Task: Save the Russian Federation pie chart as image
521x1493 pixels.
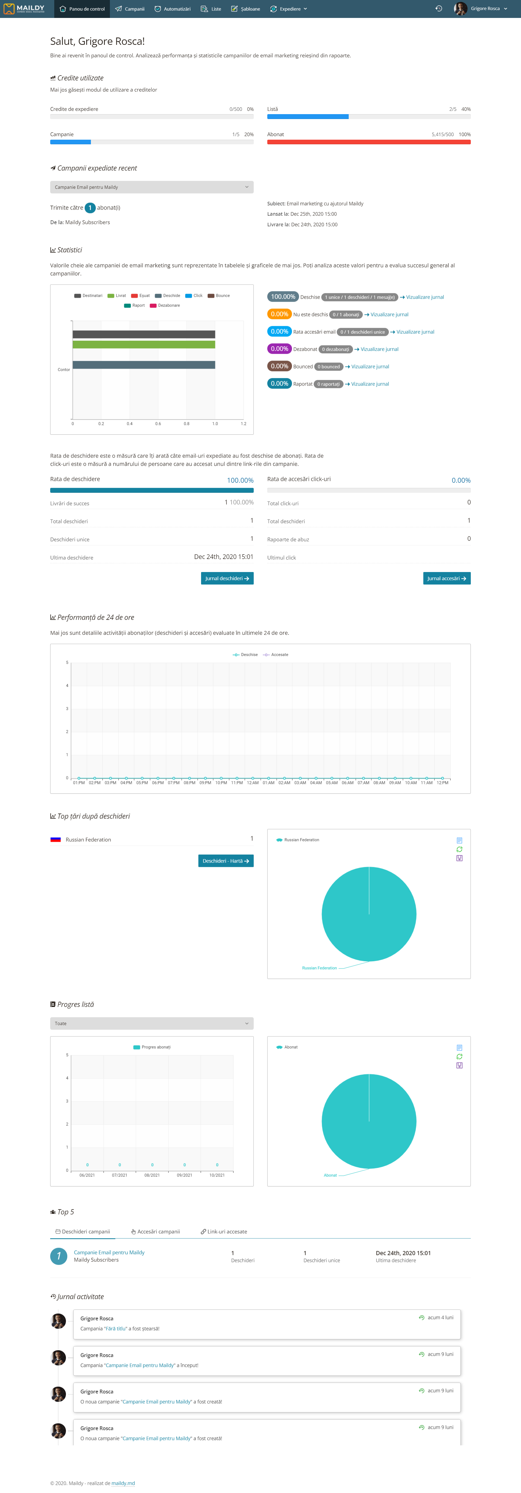Action: pyautogui.click(x=459, y=858)
